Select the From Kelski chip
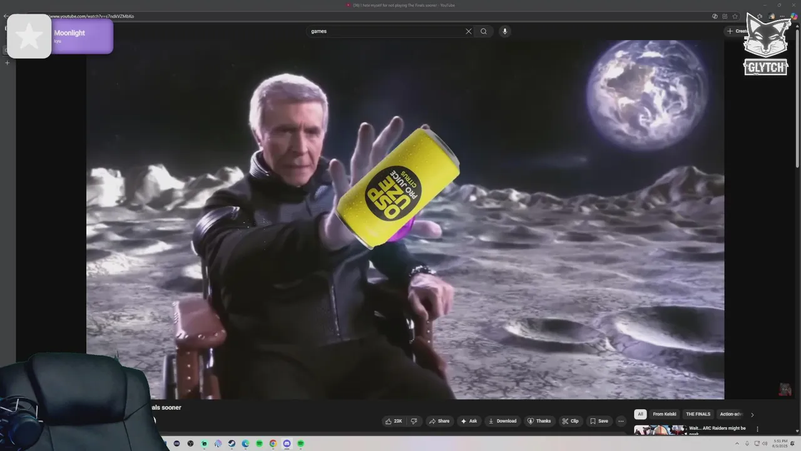Screen dimensions: 801x451 665,414
